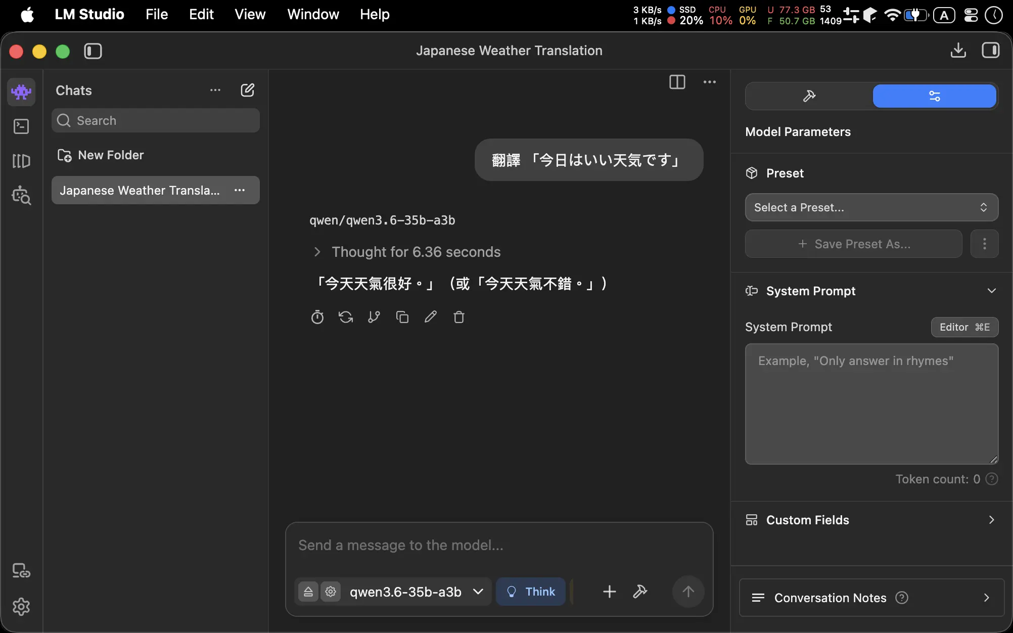Image resolution: width=1013 pixels, height=633 pixels.
Task: Open the File menu
Action: tap(157, 14)
